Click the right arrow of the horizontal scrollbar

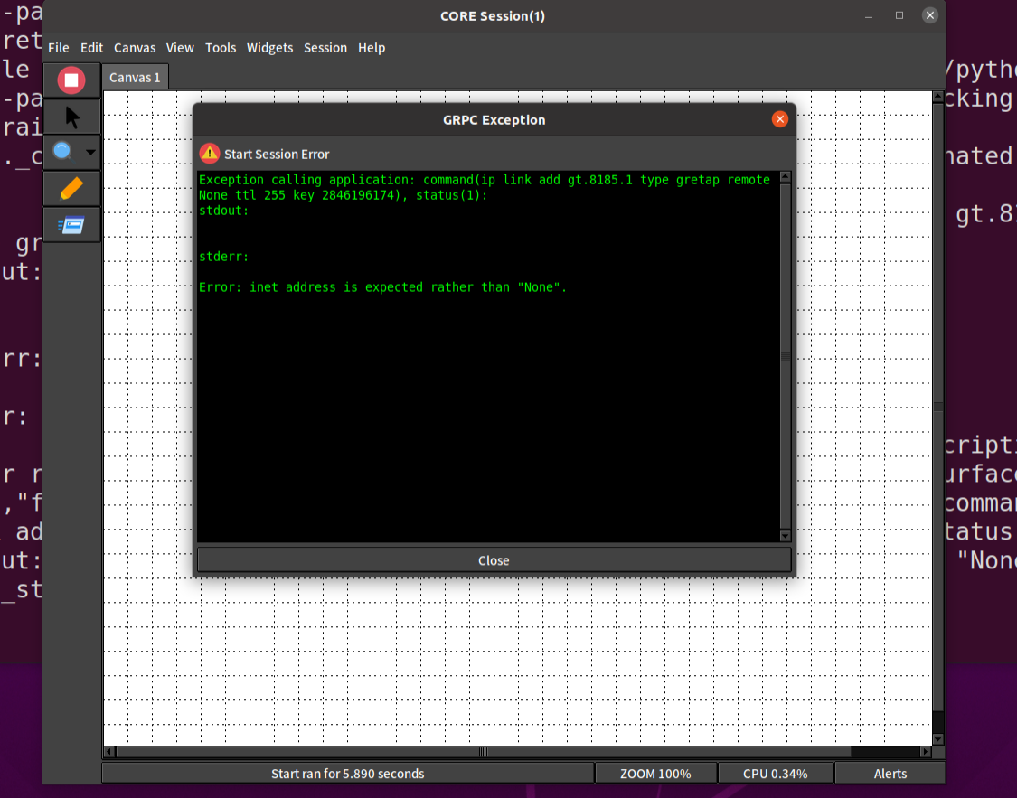pos(926,751)
